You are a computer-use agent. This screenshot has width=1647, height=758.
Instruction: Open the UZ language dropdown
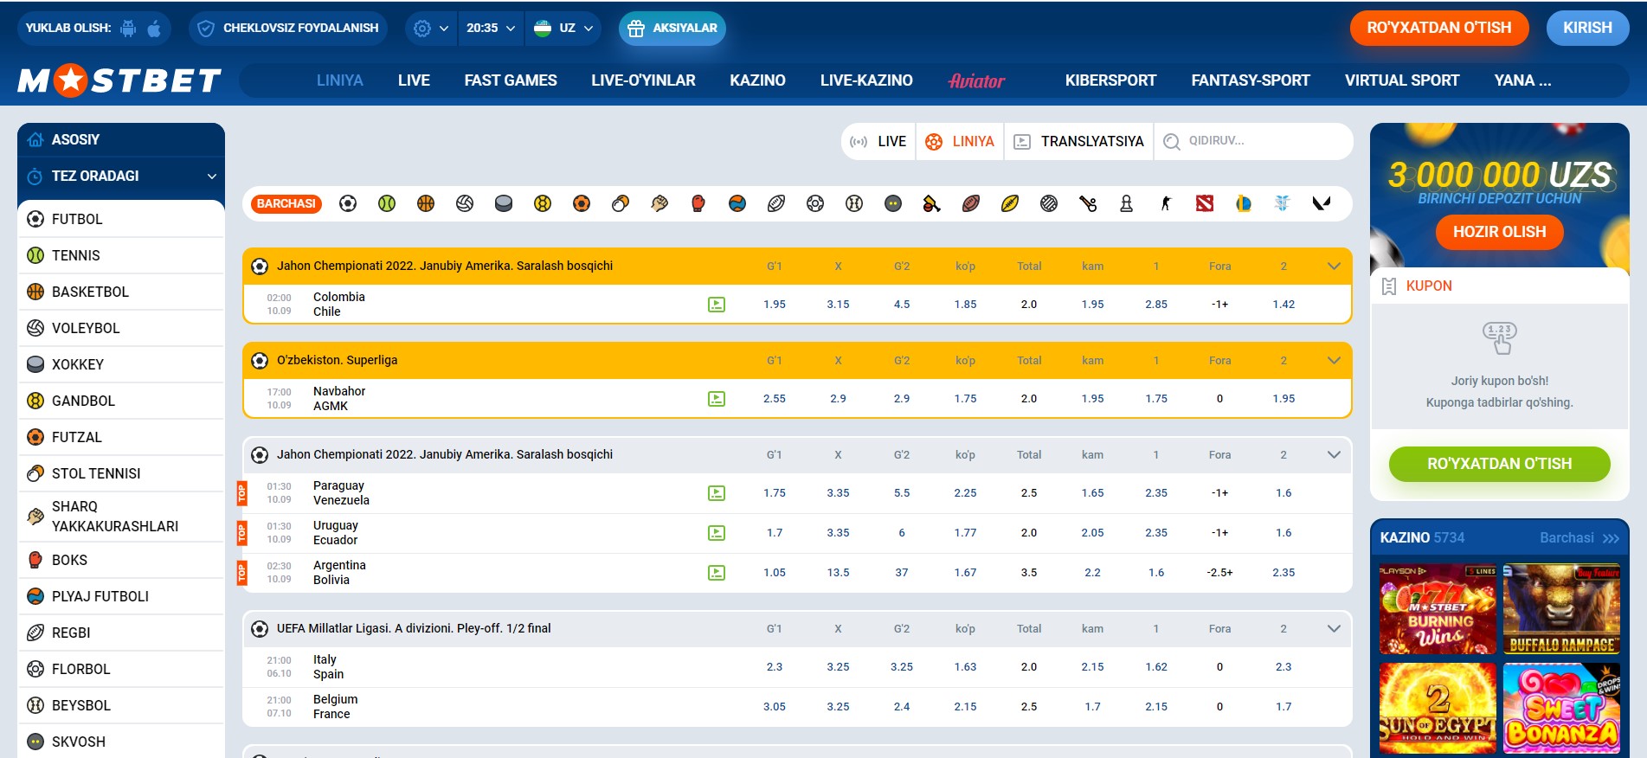point(563,29)
